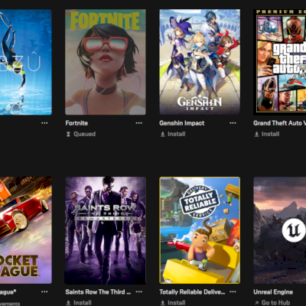Viewport: 306px width, 306px height.
Task: Click the Fortnite title text
Action: tap(76, 123)
